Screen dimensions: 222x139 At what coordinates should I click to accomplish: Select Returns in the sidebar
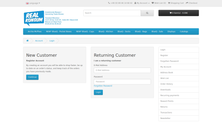(x=179, y=107)
